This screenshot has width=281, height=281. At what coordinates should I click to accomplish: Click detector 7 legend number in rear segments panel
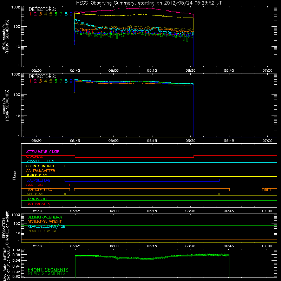61,81
